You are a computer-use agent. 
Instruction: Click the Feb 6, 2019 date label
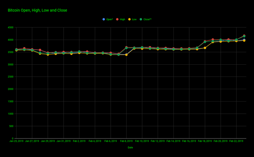[x=111, y=141]
